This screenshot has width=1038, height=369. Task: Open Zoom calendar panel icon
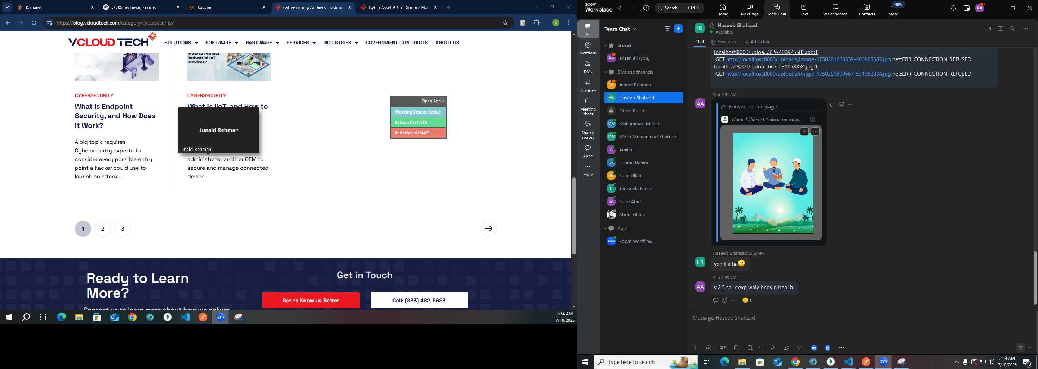tap(966, 8)
